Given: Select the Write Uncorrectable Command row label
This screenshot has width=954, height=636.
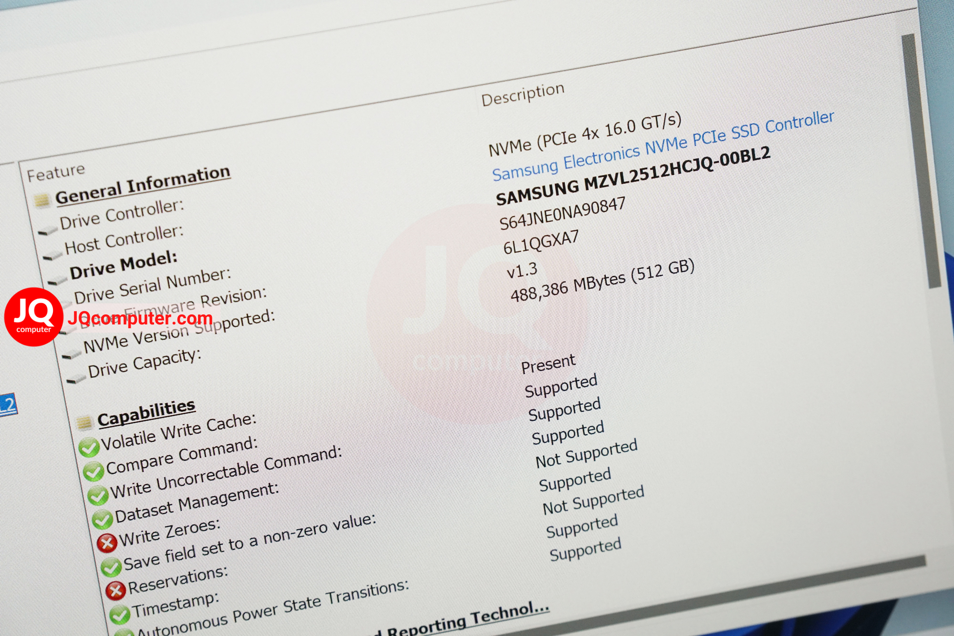Looking at the screenshot, I should 226,472.
